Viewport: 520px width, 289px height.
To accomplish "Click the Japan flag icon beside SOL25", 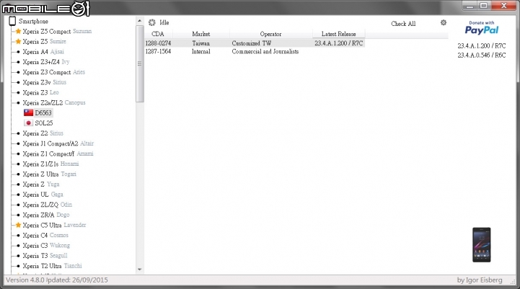I will (x=29, y=123).
